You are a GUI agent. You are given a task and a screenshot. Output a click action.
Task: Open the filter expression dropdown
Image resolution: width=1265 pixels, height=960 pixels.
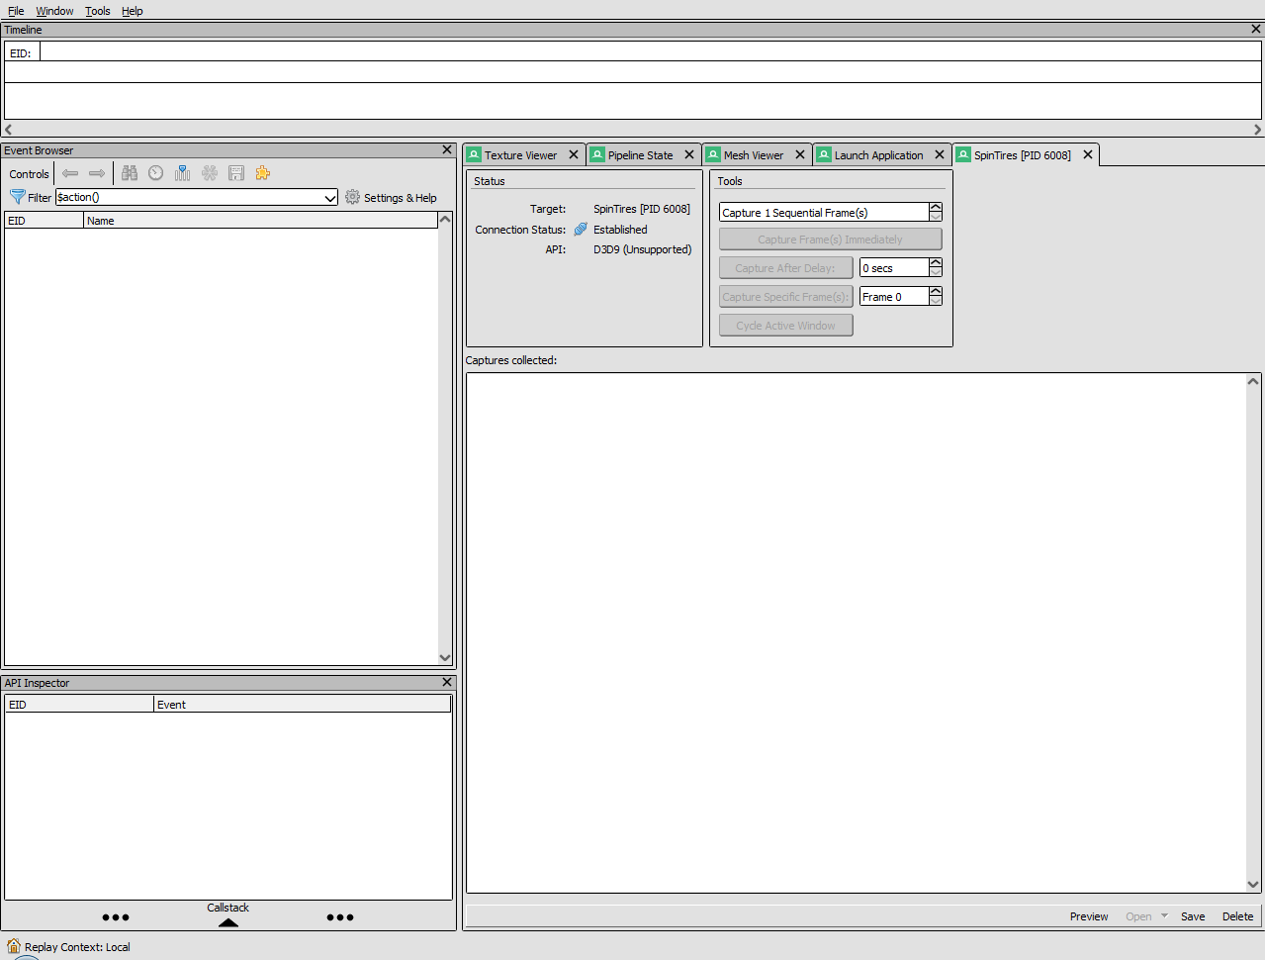330,198
